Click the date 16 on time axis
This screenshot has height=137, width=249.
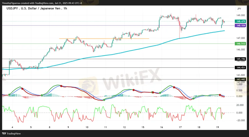[161, 127]
